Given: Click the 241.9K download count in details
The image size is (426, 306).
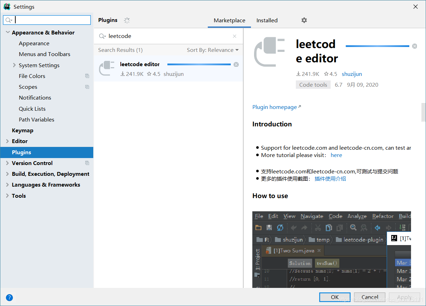Looking at the screenshot, I should click(x=308, y=74).
